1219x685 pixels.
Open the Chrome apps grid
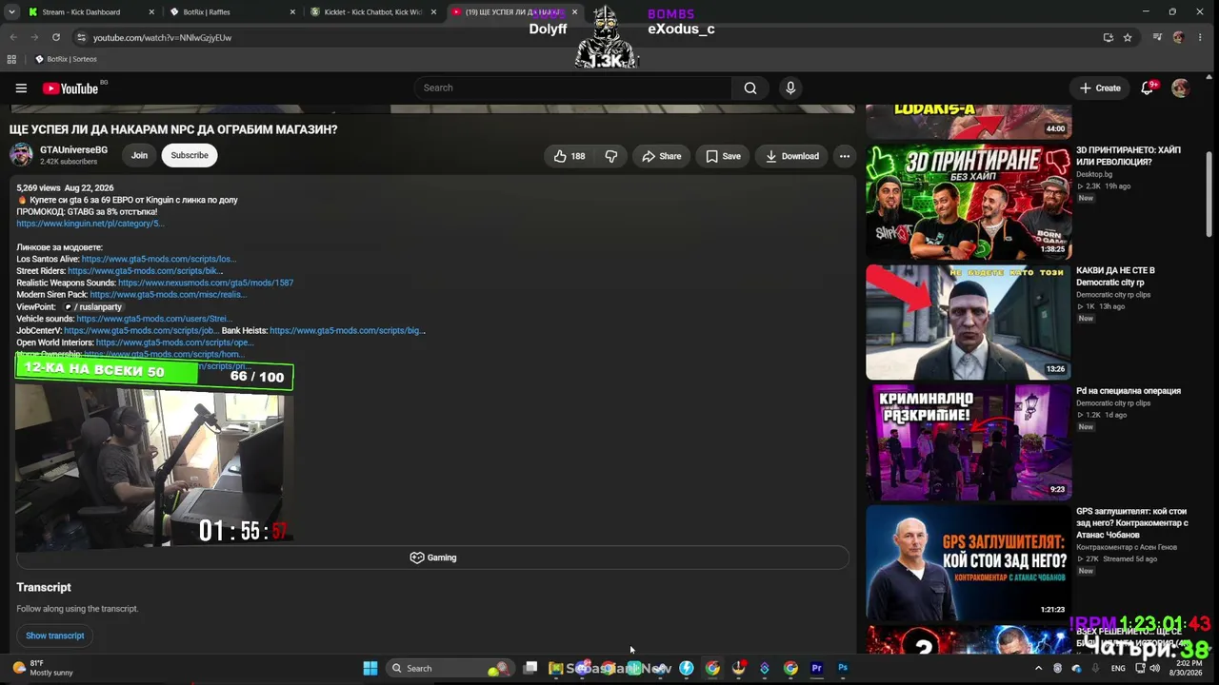click(11, 59)
